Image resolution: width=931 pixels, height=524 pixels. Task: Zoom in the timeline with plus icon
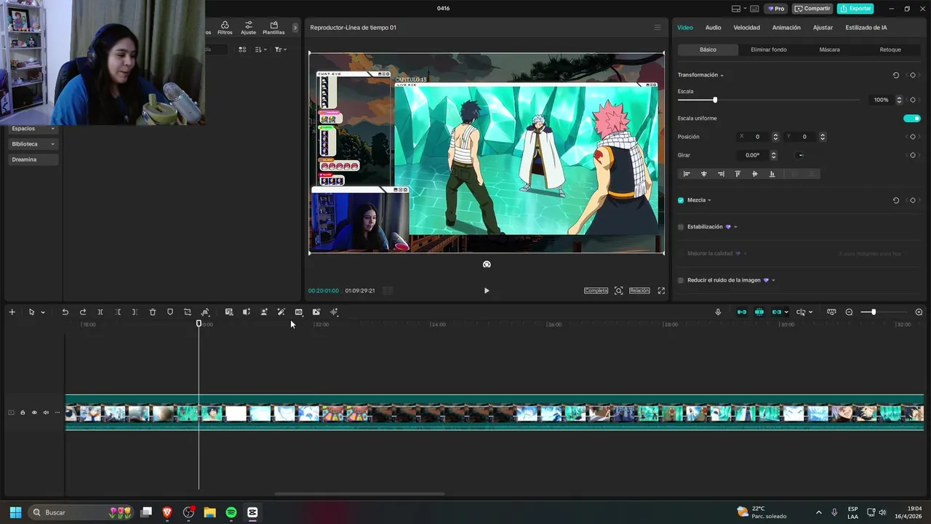click(919, 312)
